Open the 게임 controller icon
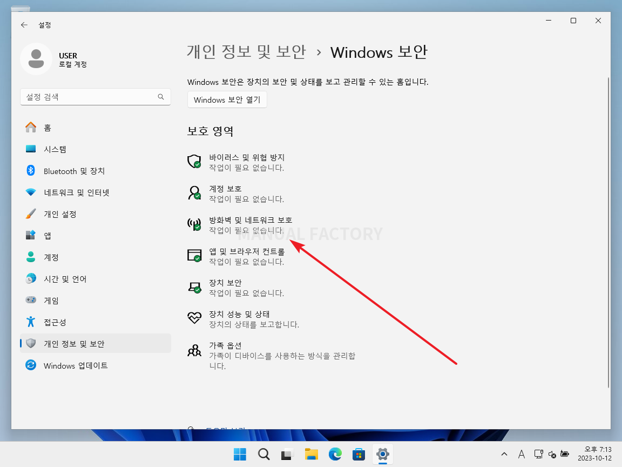 (31, 300)
